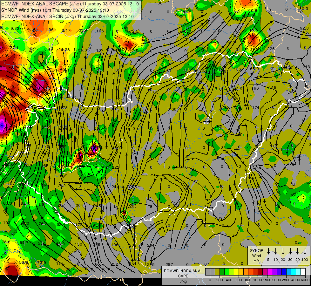Click the 73.9 station value
Image resolution: width=311 pixels, height=286 pixels.
41,262
